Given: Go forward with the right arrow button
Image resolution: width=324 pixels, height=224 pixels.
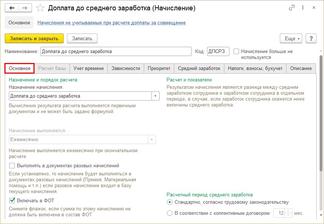Looking at the screenshot, I should tap(25, 8).
